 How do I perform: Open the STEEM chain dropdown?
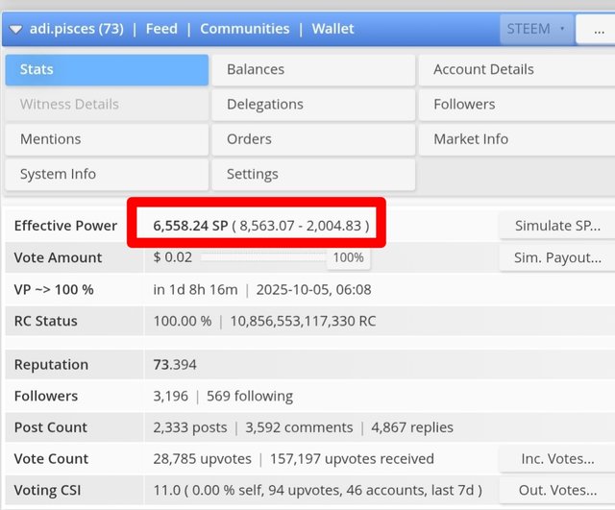[536, 29]
